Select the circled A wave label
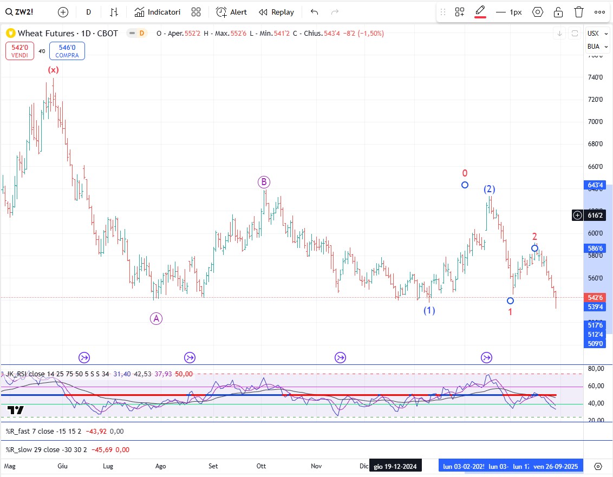Image resolution: width=613 pixels, height=477 pixels. pos(156,319)
